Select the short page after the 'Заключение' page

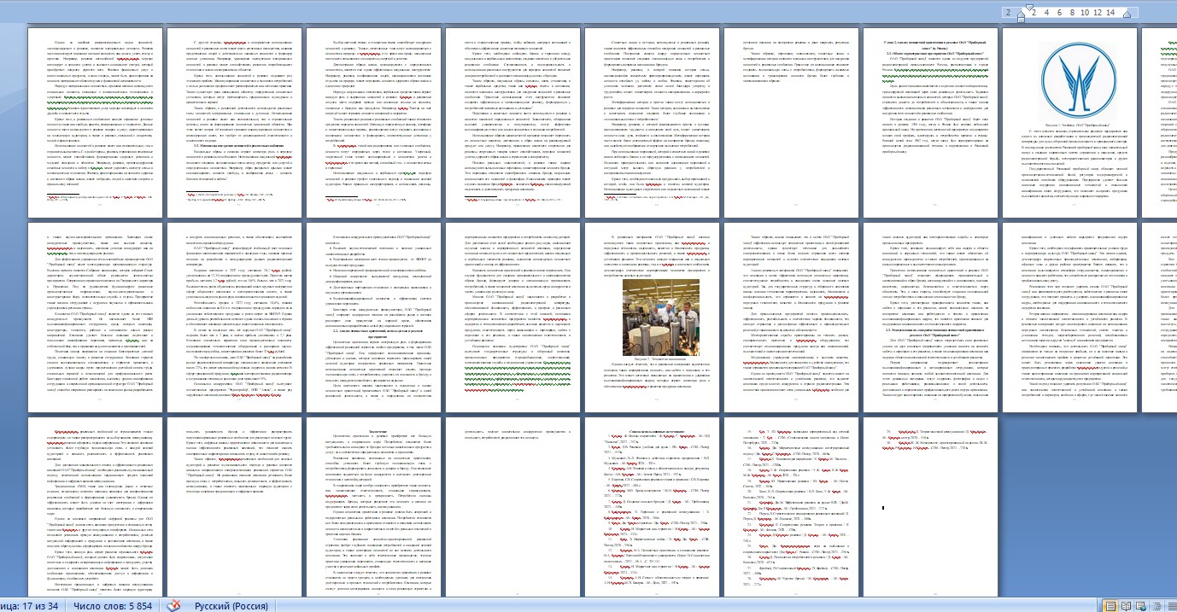click(x=512, y=505)
